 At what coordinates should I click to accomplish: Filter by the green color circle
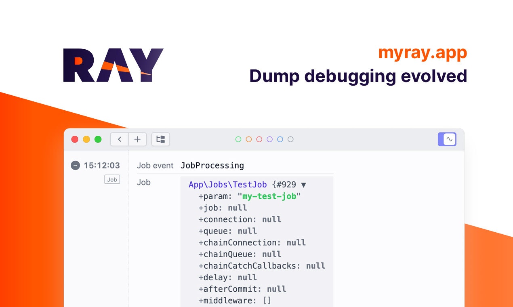(238, 139)
